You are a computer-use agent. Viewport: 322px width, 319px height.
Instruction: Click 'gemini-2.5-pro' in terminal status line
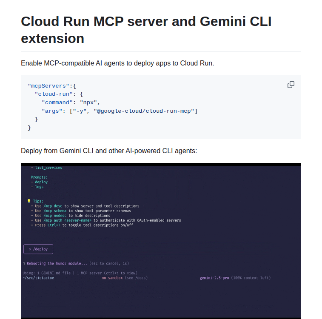click(214, 278)
